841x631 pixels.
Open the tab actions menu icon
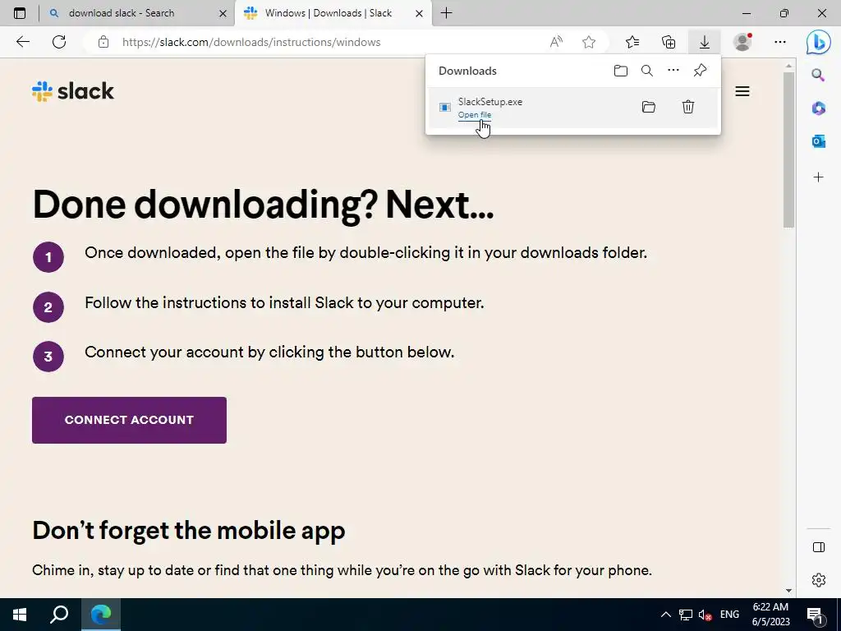pos(20,13)
